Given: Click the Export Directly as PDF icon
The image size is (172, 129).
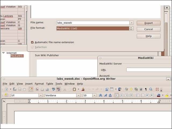Looking at the screenshot, I should click(x=37, y=89).
